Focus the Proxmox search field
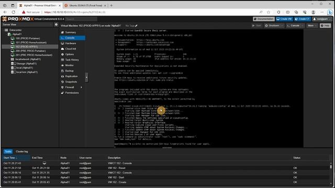This screenshot has width=335, height=188. (x=81, y=19)
